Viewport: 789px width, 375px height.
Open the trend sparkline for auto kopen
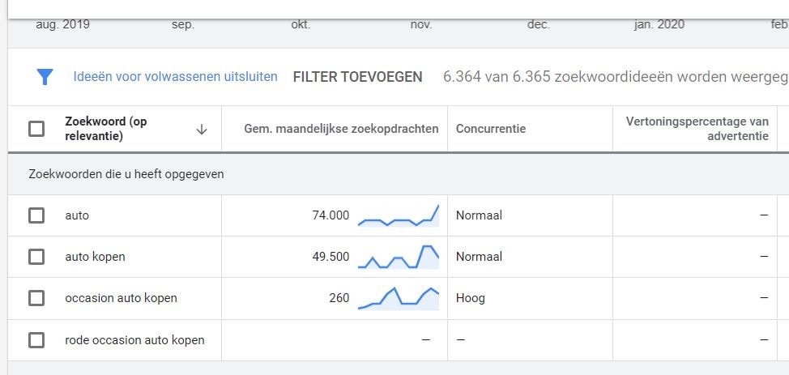point(399,257)
